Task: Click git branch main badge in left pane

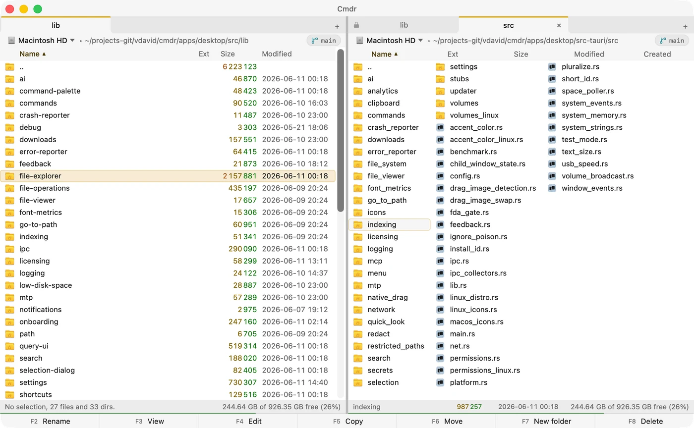Action: (324, 41)
